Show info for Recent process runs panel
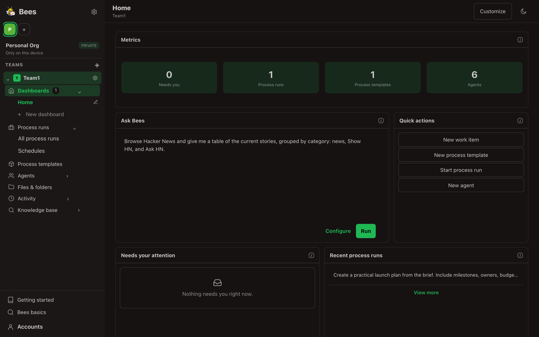This screenshot has height=337, width=539. (x=520, y=255)
